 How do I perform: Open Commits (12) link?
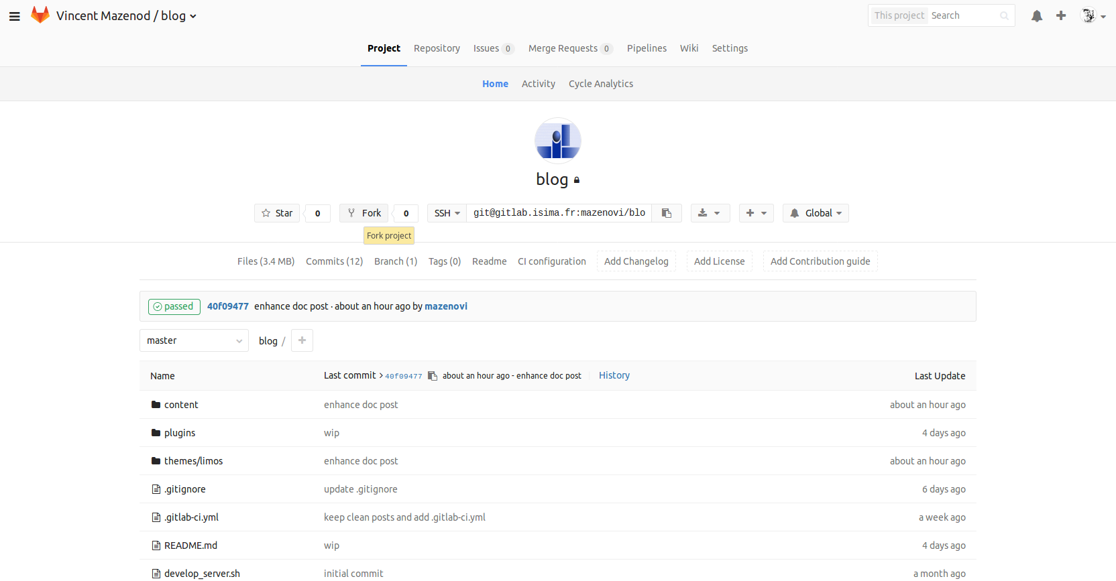pyautogui.click(x=334, y=261)
